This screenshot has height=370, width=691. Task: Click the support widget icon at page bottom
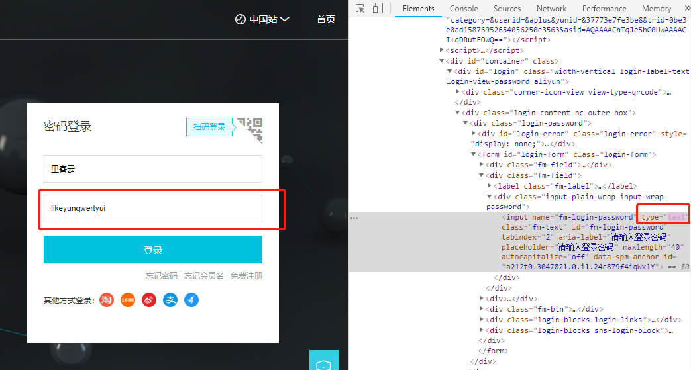[x=323, y=363]
